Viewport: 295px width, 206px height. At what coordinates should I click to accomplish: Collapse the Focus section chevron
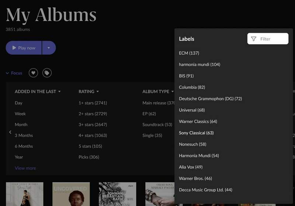(7, 73)
